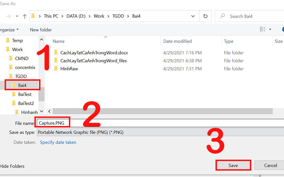
Task: Click the Up one level arrow
Action: coord(24,16)
